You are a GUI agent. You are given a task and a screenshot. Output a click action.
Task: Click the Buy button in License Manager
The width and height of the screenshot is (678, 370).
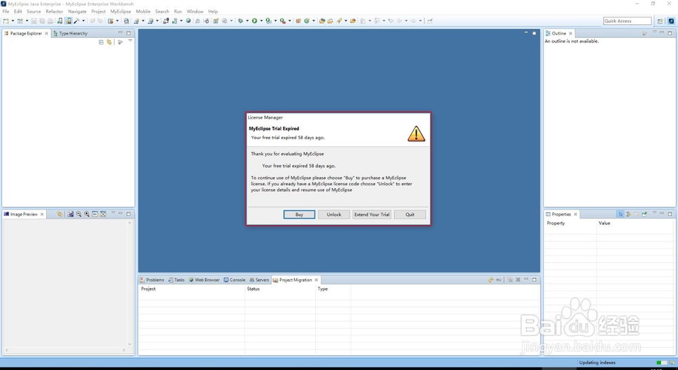[x=299, y=214]
